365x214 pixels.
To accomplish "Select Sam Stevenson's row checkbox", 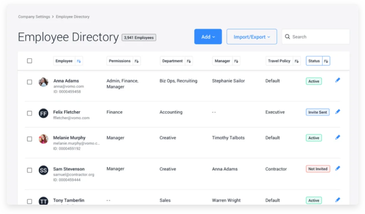I will [x=30, y=170].
